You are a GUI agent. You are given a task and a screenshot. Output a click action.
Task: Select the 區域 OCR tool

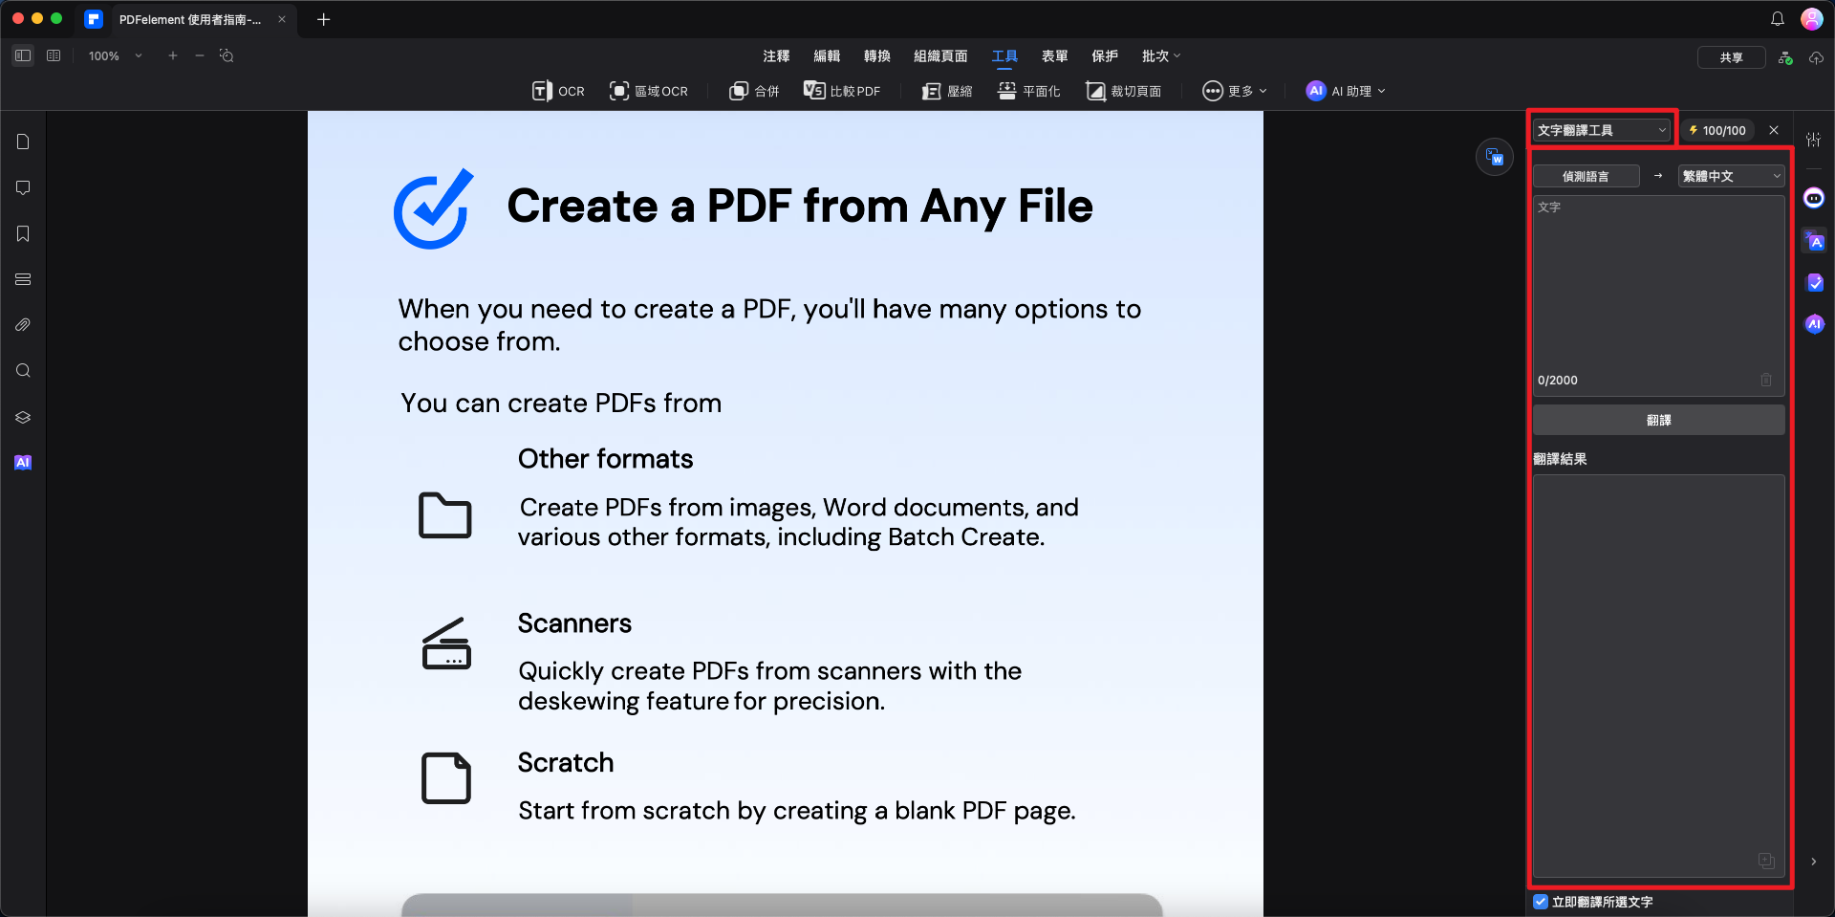click(x=649, y=91)
